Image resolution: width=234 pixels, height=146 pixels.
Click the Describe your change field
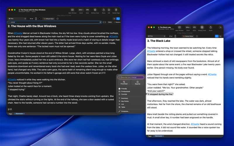[x=131, y=77]
